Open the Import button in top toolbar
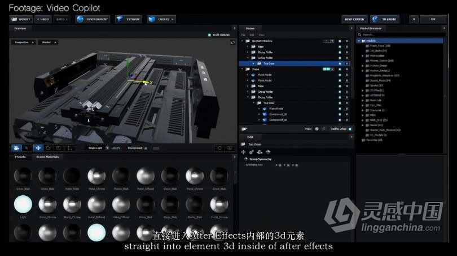This screenshot has height=256, width=457. pyautogui.click(x=21, y=19)
